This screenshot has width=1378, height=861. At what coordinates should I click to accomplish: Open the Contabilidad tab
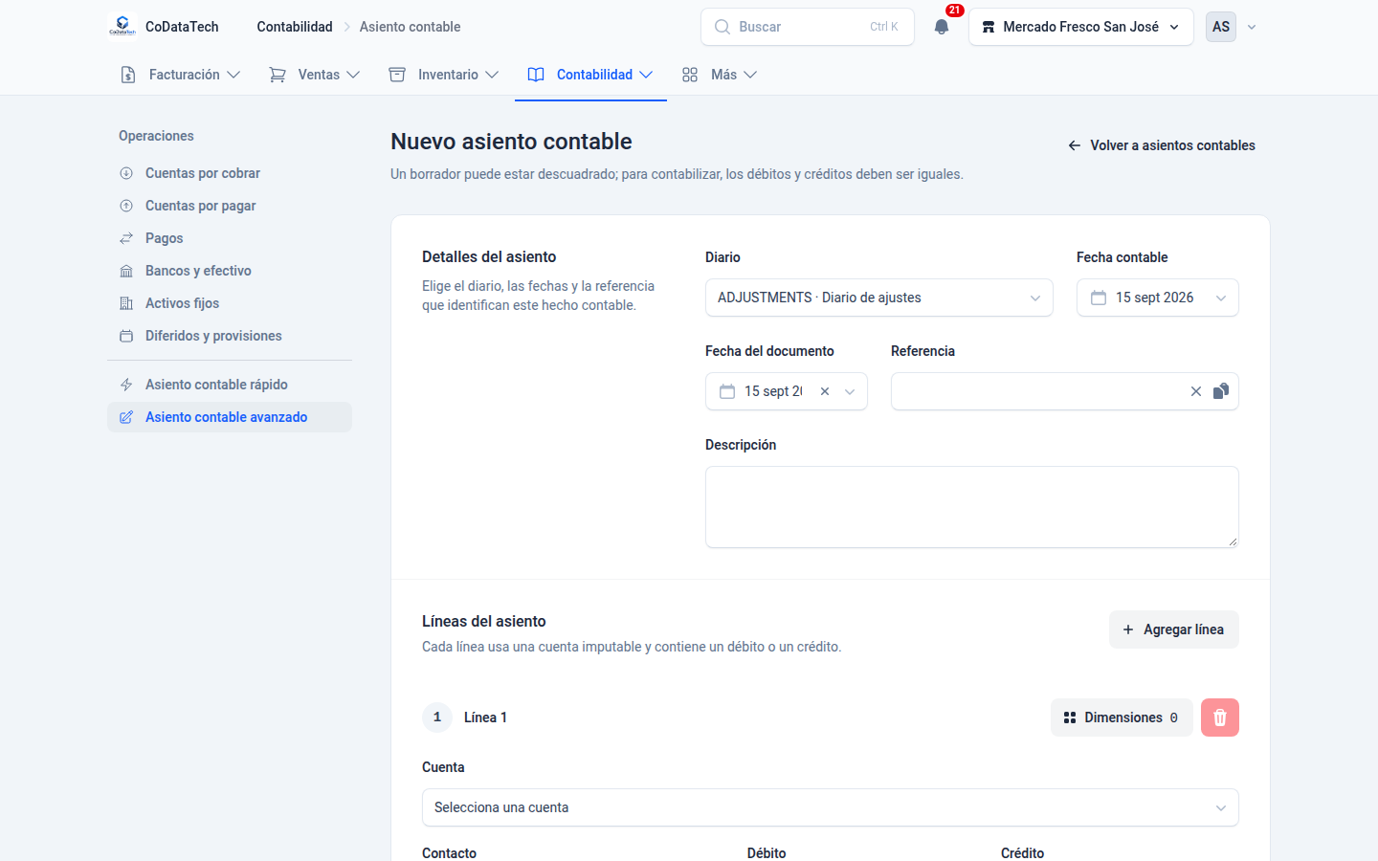pyautogui.click(x=590, y=75)
